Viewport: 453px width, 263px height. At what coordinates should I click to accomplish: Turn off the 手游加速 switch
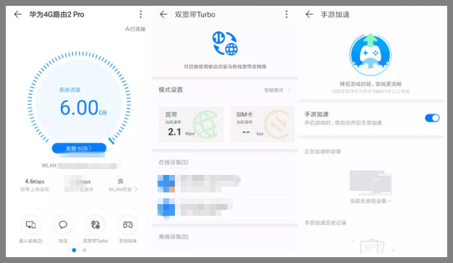(432, 118)
